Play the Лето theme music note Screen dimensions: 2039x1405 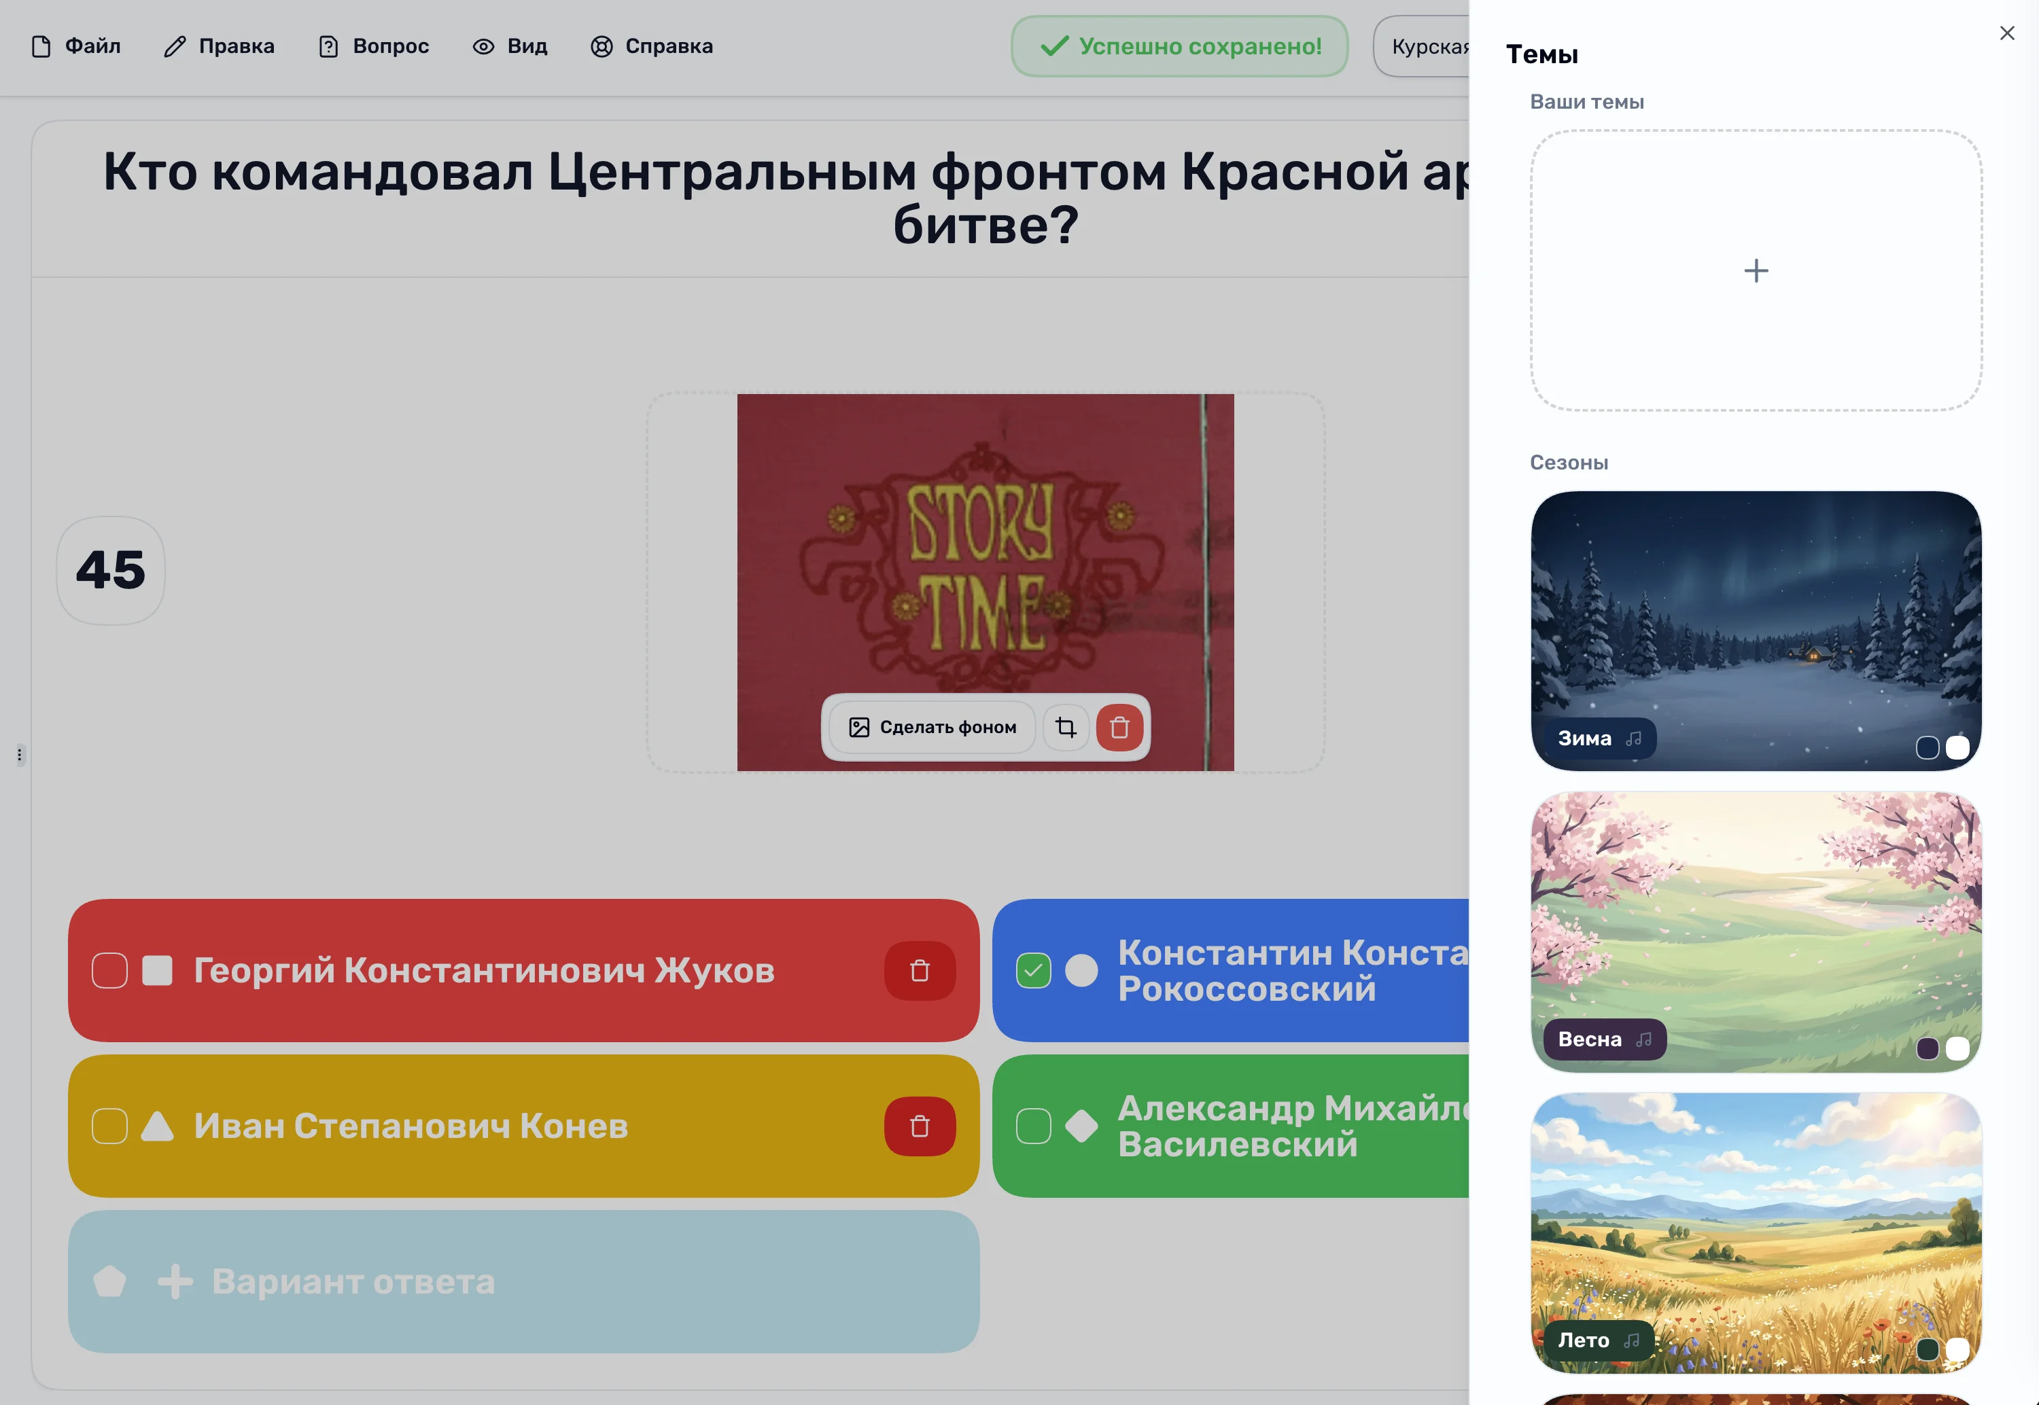point(1631,1340)
